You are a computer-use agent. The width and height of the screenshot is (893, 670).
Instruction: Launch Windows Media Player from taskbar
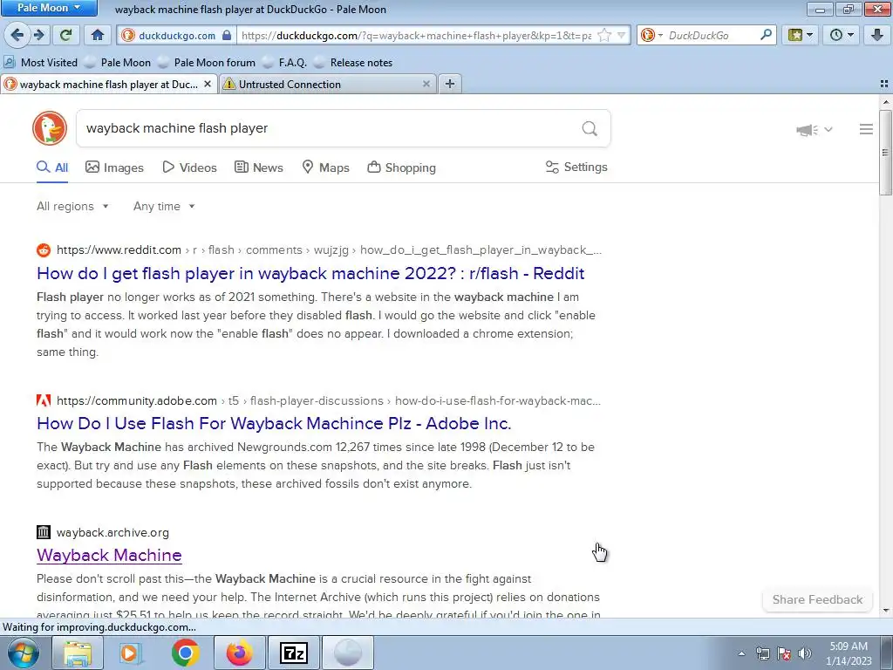pyautogui.click(x=131, y=653)
